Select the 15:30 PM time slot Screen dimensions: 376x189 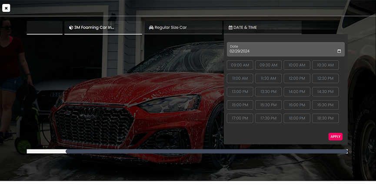(x=268, y=105)
